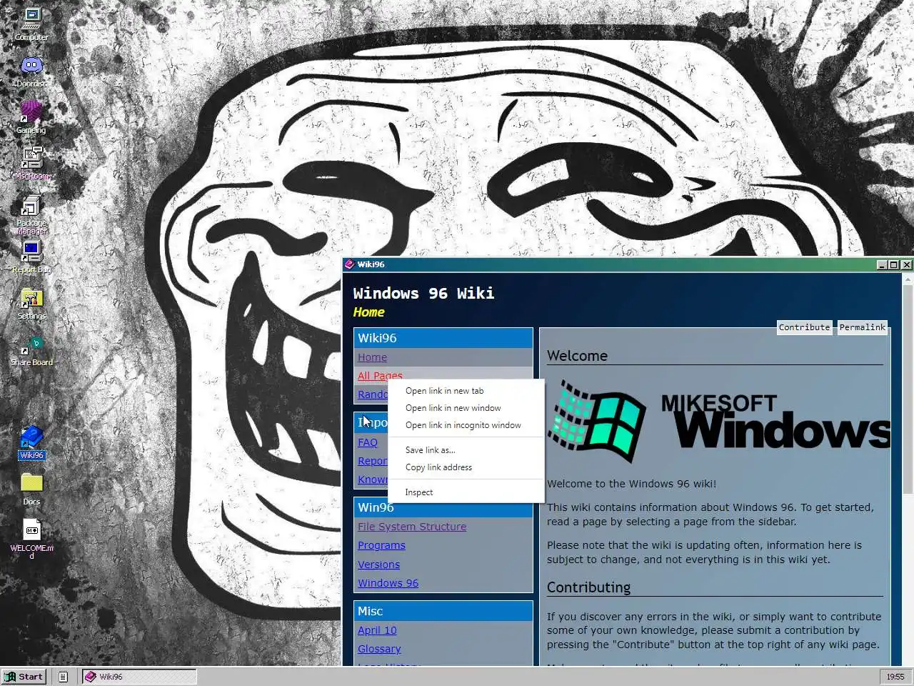
Task: Open File System Structure link
Action: 412,527
